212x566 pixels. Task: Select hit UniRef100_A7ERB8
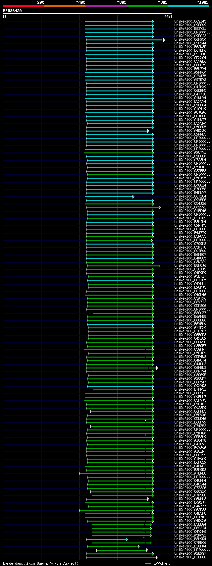tap(190, 474)
